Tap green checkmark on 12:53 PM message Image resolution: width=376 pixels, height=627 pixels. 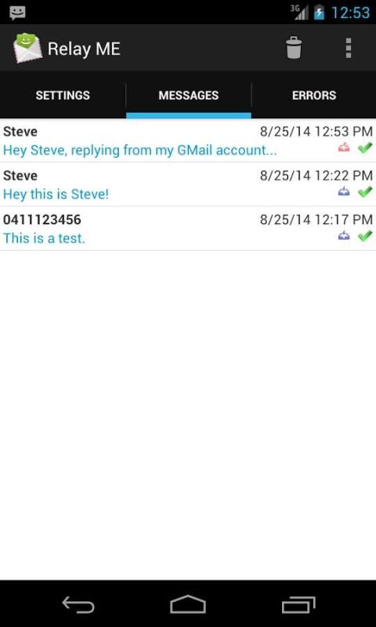click(x=365, y=147)
